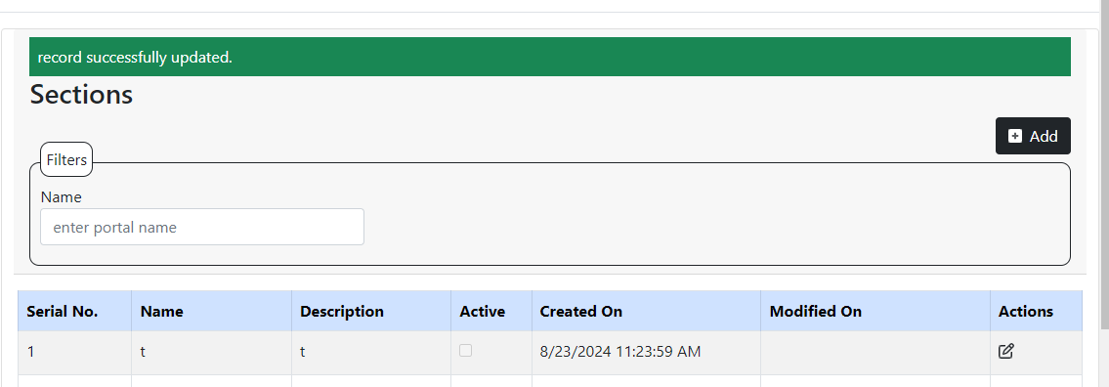Click the 8/23/2024 11:23:59 AM created date cell
The image size is (1109, 387).
(x=620, y=352)
